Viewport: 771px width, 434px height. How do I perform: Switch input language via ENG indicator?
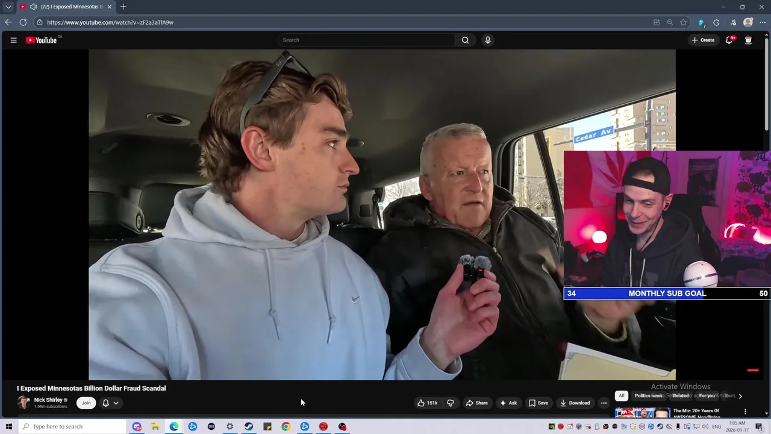pos(716,427)
